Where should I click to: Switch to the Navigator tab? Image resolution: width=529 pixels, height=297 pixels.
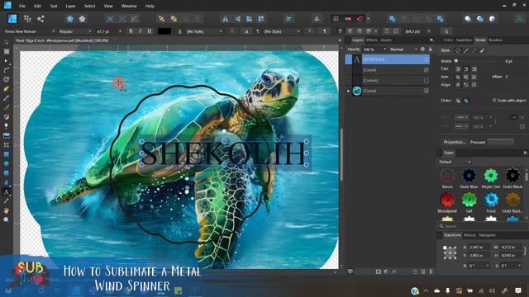(x=487, y=235)
